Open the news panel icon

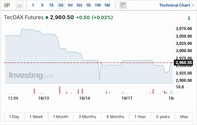123,5
